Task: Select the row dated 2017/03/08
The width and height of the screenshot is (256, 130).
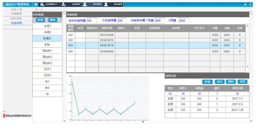Action: coord(156,35)
